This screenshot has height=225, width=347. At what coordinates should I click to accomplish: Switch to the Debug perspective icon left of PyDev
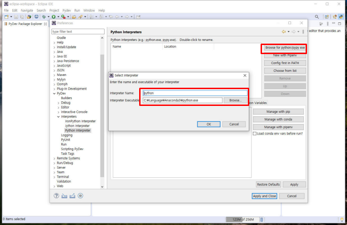335,17
